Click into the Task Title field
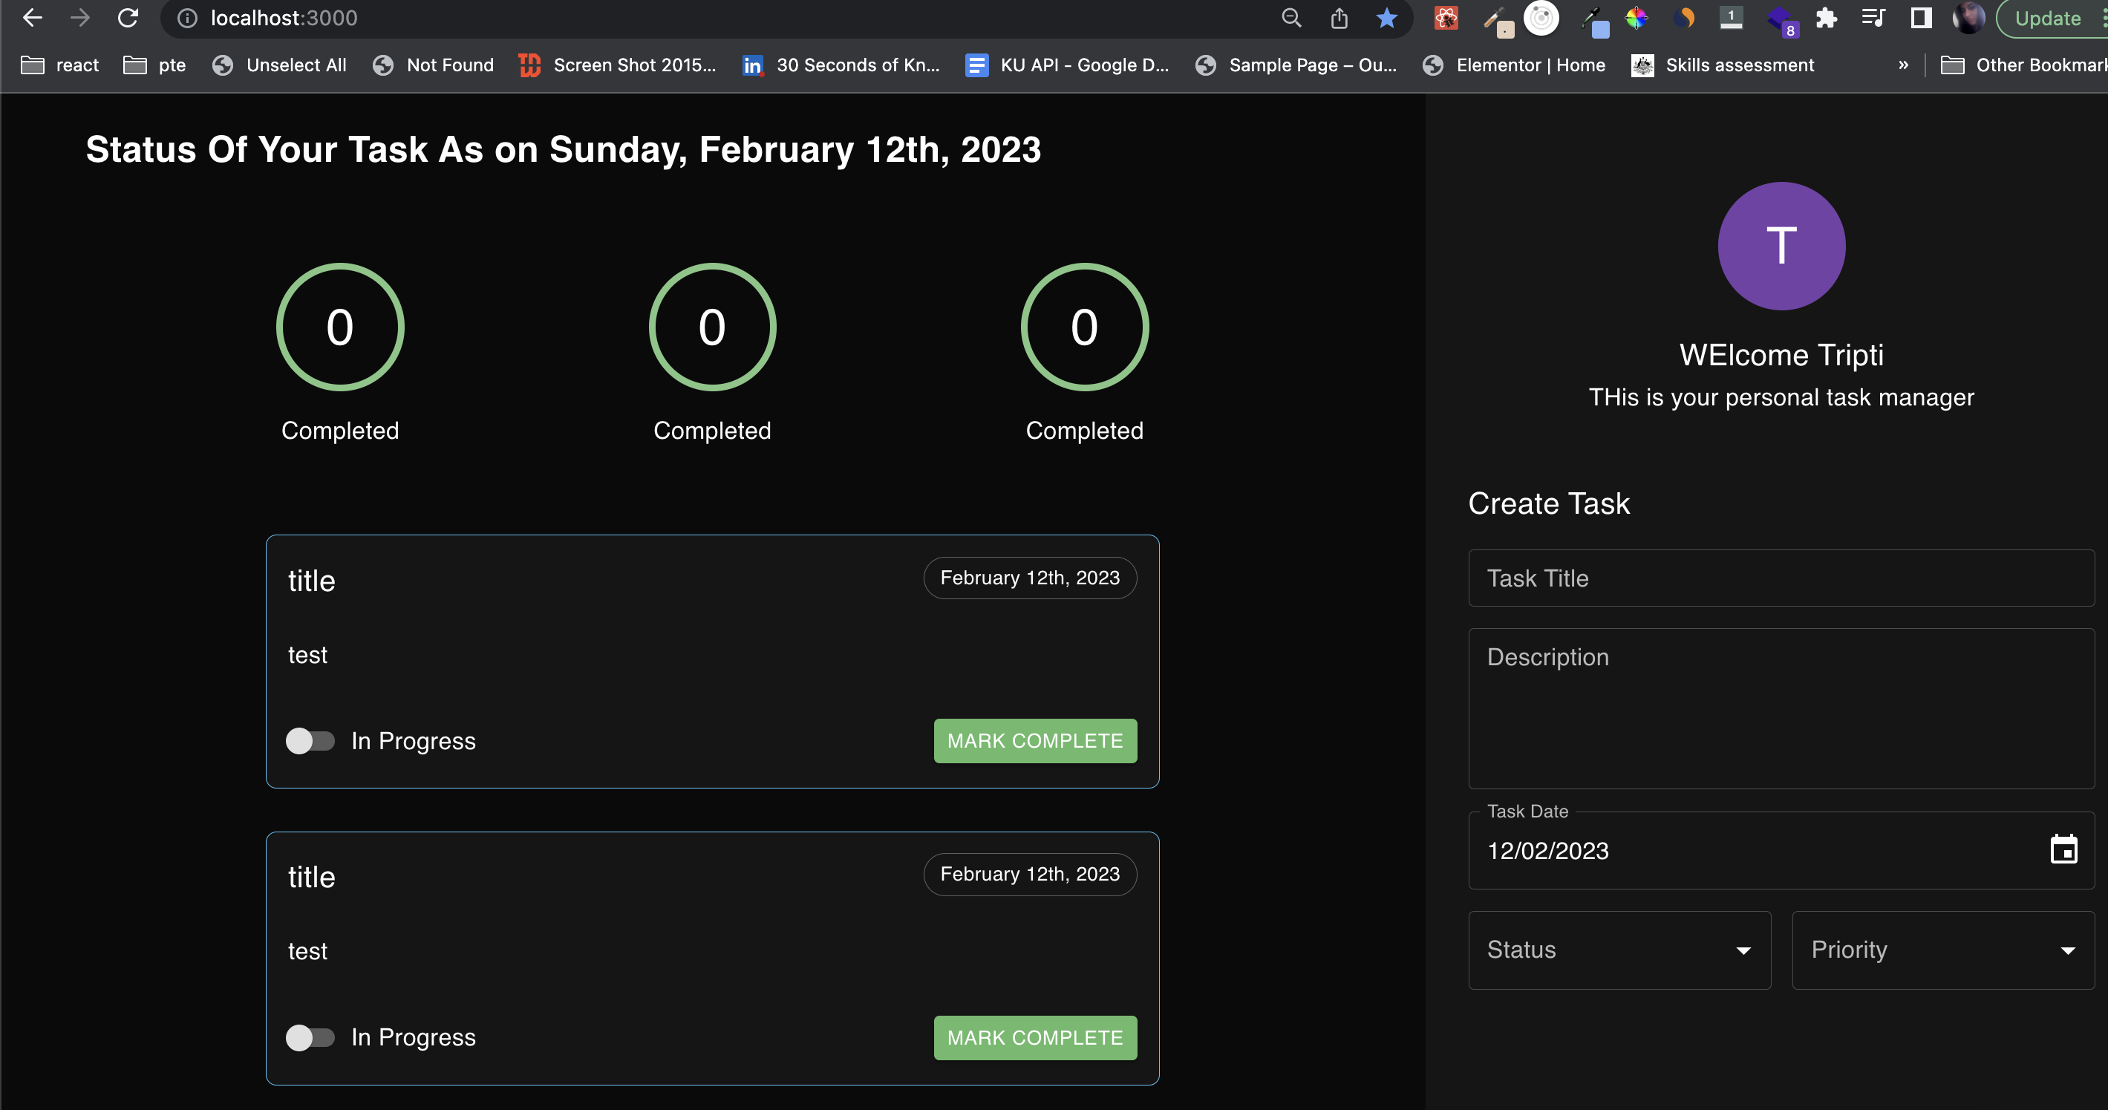 point(1781,578)
